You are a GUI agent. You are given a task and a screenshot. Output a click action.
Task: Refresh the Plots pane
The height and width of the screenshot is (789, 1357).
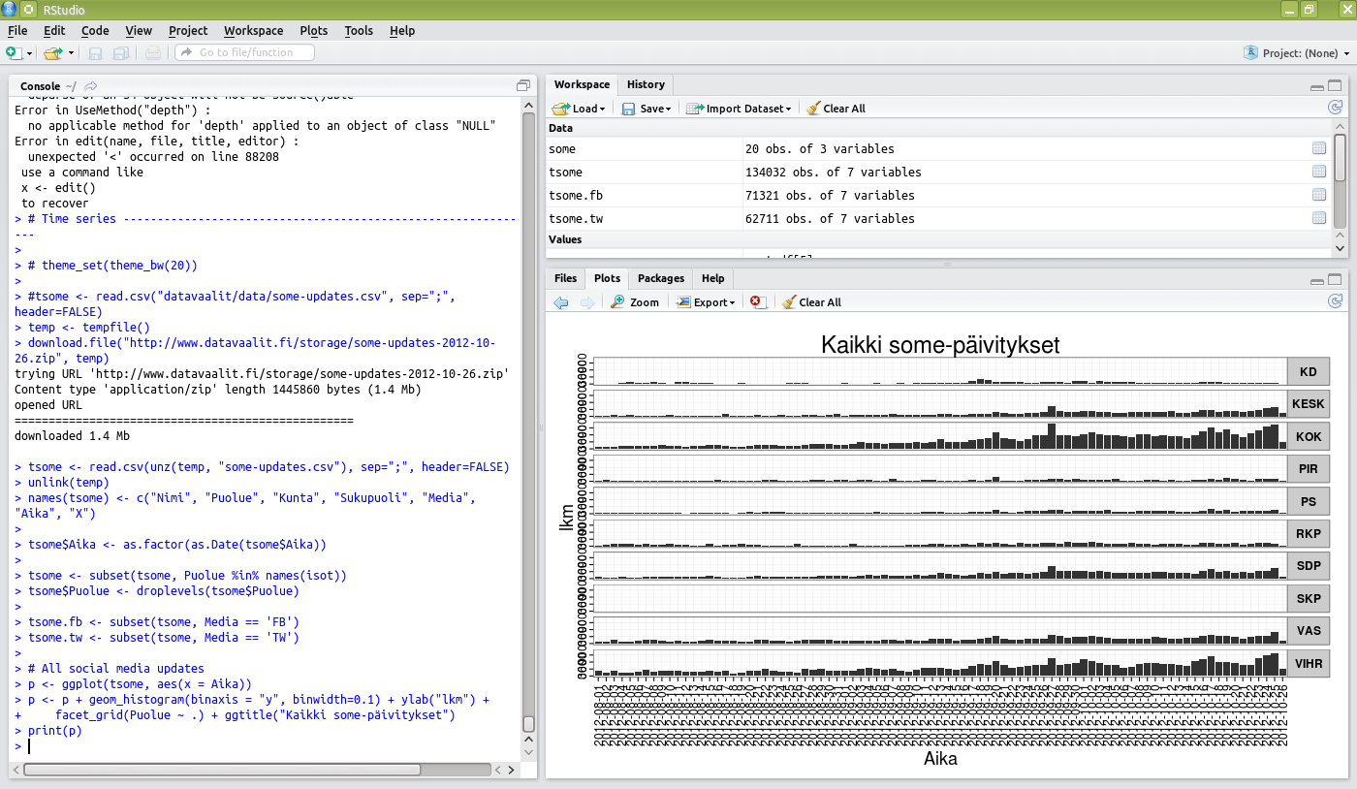(1335, 301)
